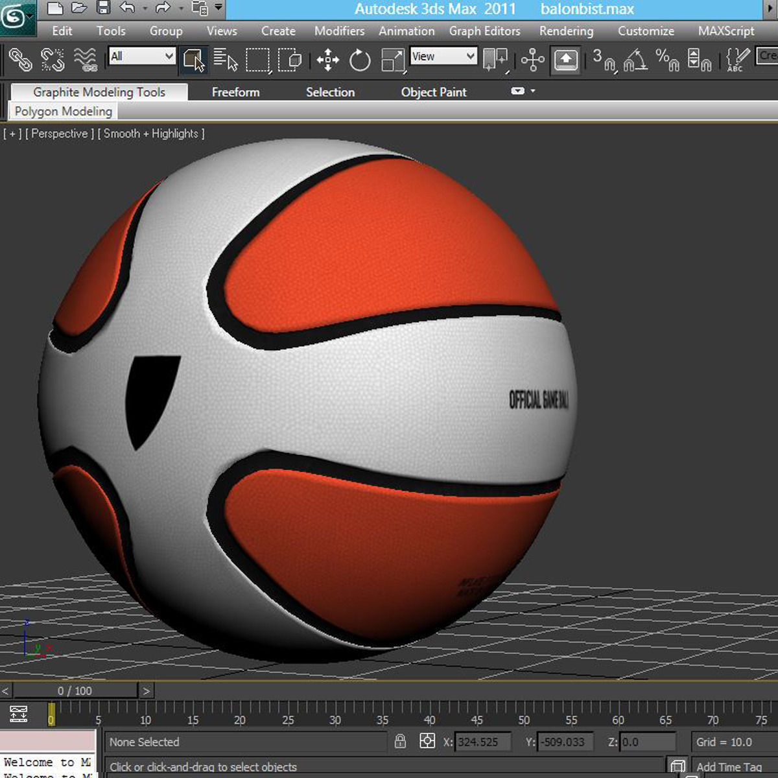
Task: Click the Perspective viewport label
Action: click(x=60, y=134)
